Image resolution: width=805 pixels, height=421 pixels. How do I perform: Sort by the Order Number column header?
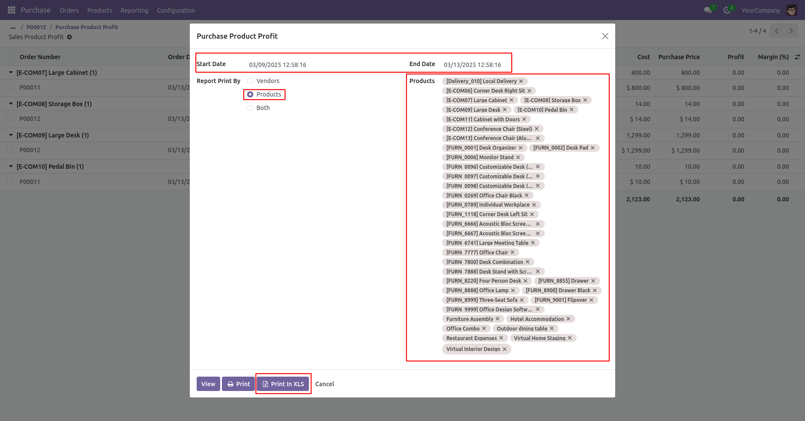tap(40, 57)
